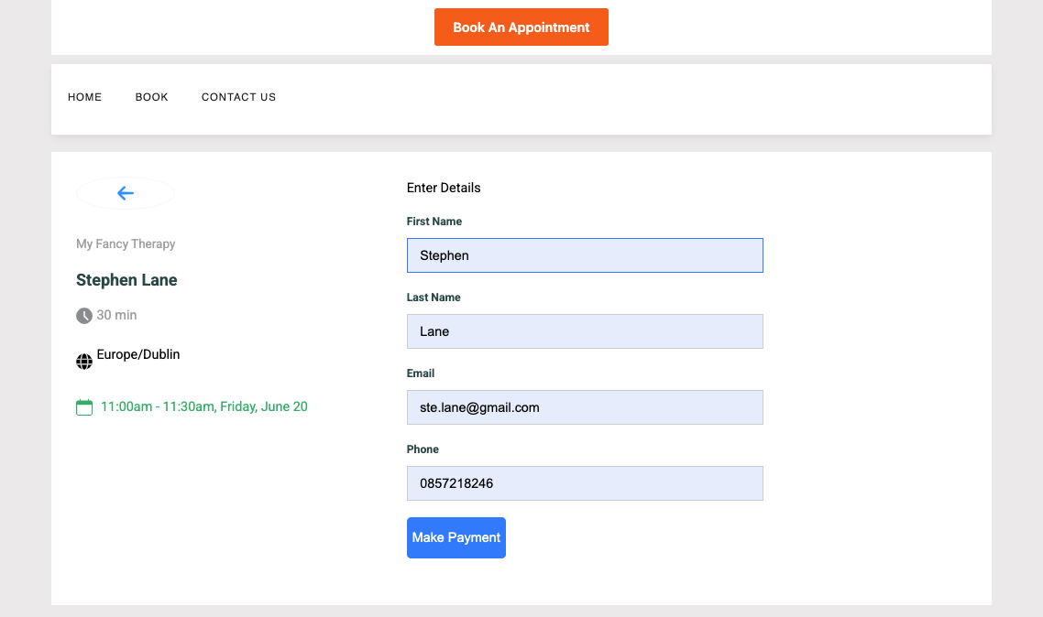Click the Stephen Lane heading
Viewport: 1043px width, 617px height.
pyautogui.click(x=126, y=280)
